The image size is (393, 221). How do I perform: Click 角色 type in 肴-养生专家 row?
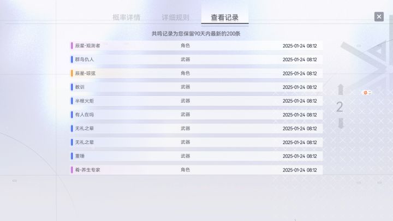point(185,170)
